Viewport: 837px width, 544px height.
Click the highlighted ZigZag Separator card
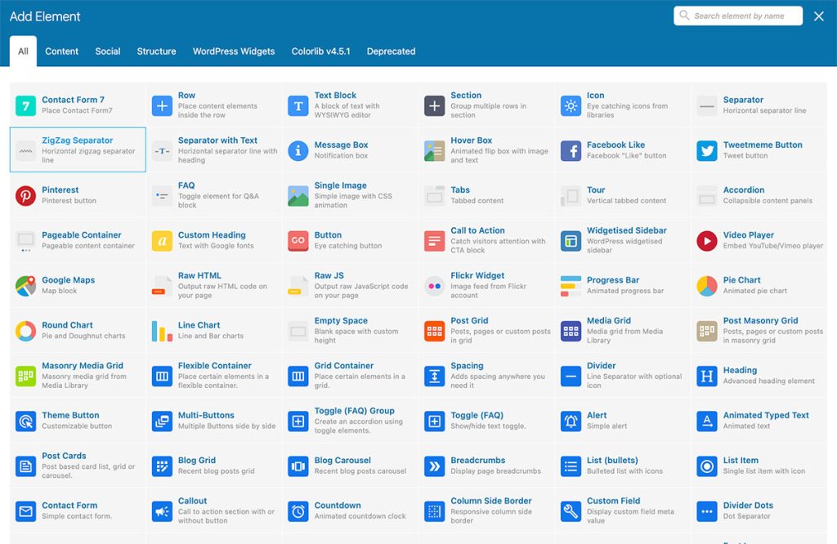point(76,149)
